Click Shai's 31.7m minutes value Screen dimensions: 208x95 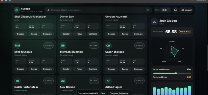[x=31, y=27]
